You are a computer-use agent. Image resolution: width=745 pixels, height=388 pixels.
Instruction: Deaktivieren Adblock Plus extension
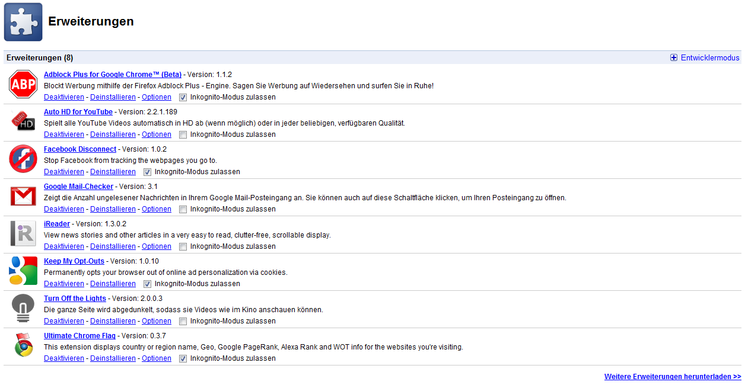click(x=64, y=97)
